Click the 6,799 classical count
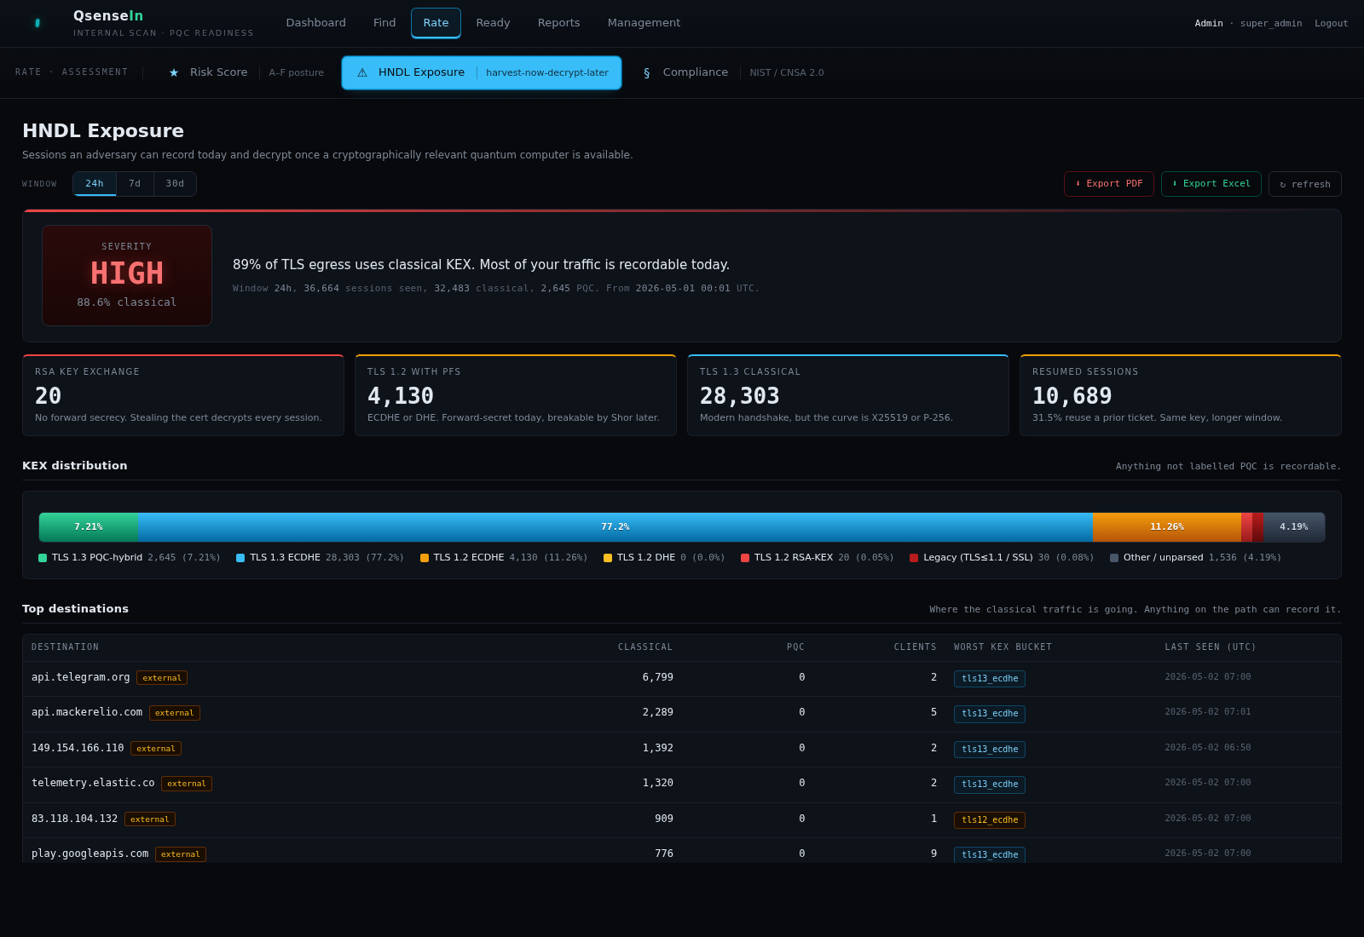Screen dimensions: 1364x937 pos(658,678)
